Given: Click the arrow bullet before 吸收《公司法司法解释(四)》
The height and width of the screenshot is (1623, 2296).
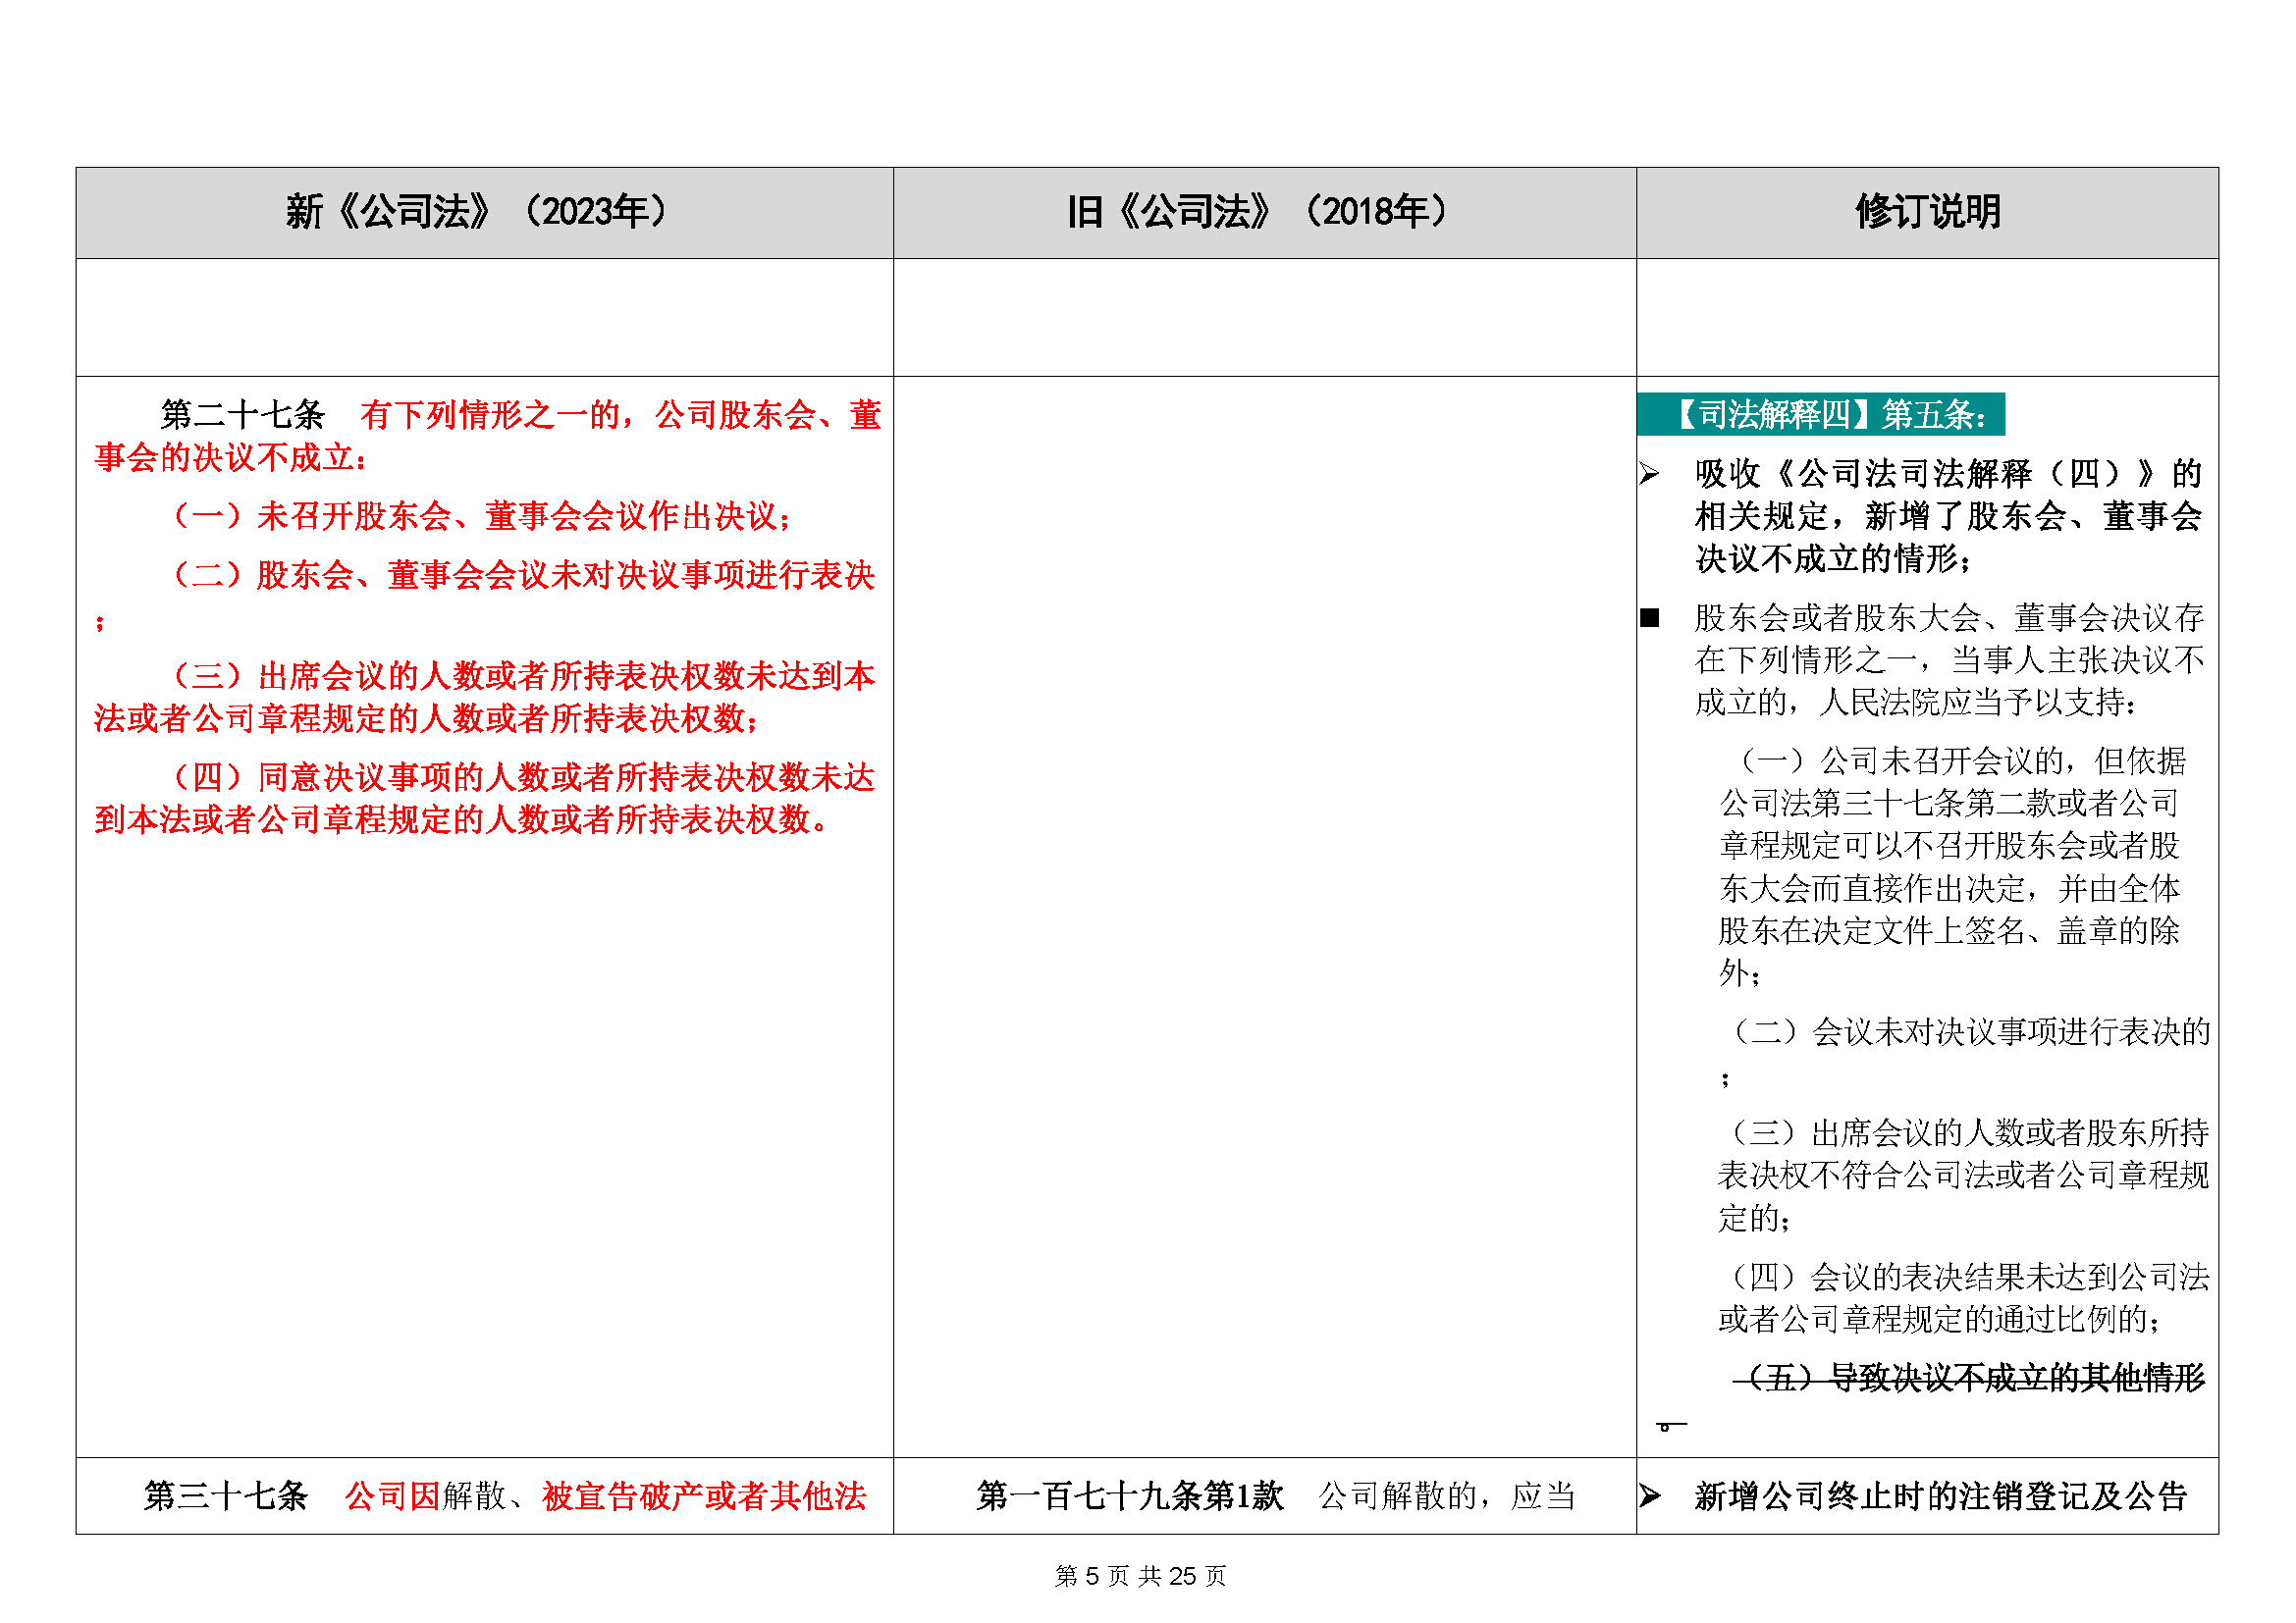Looking at the screenshot, I should (1649, 474).
